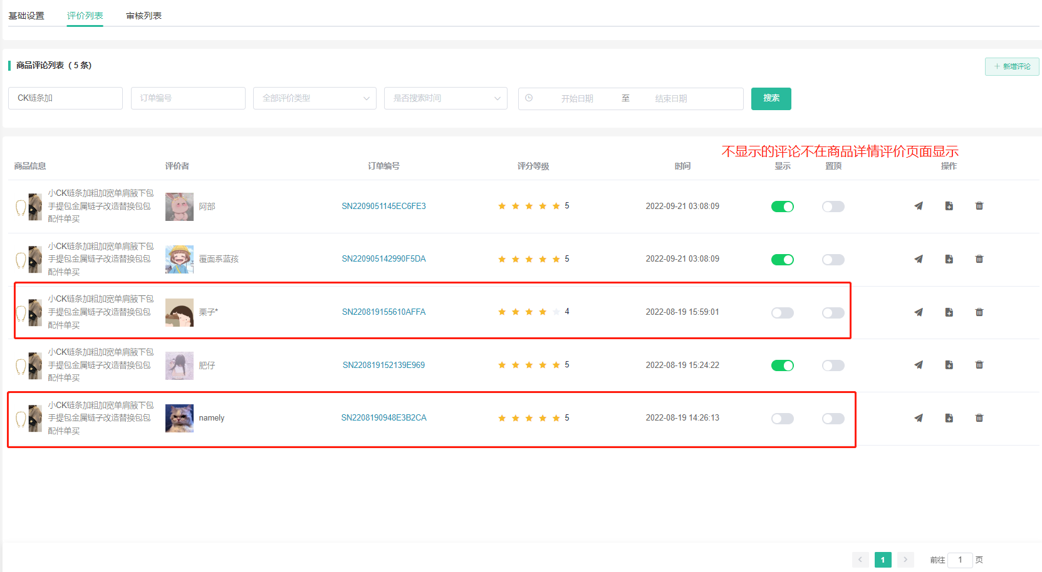The height and width of the screenshot is (572, 1042).
Task: Expand the 是否搜索时间 dropdown
Action: tap(445, 98)
